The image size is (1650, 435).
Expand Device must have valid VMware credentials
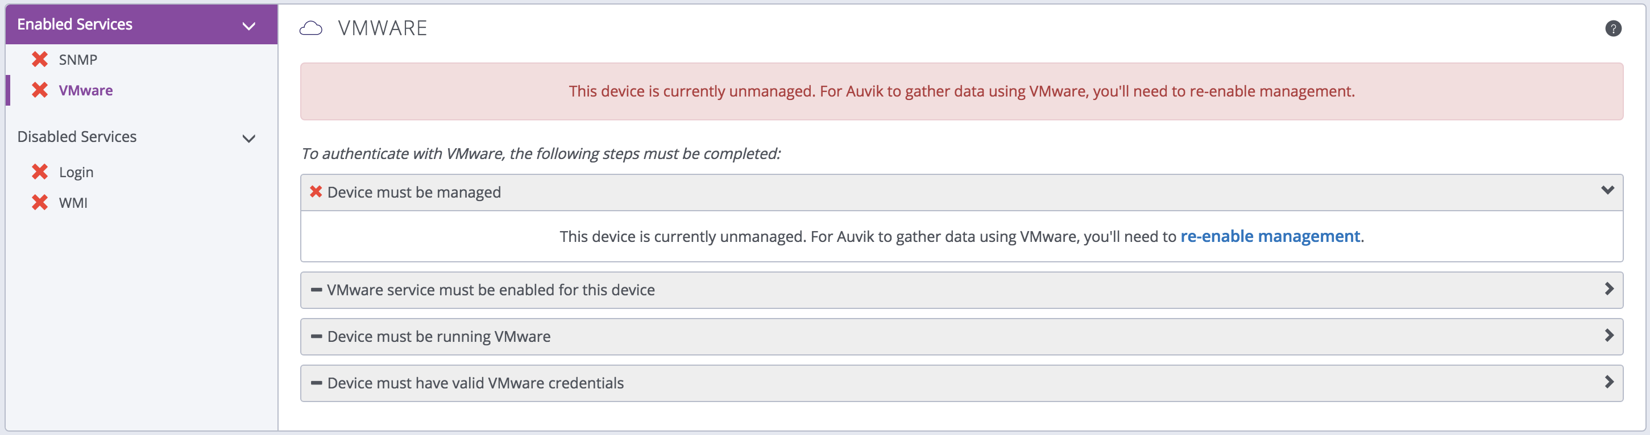(1608, 383)
